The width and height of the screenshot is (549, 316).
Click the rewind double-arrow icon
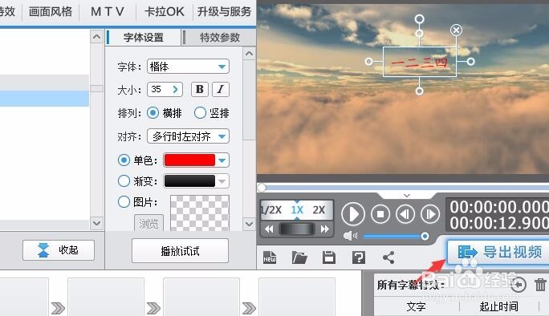[269, 229]
